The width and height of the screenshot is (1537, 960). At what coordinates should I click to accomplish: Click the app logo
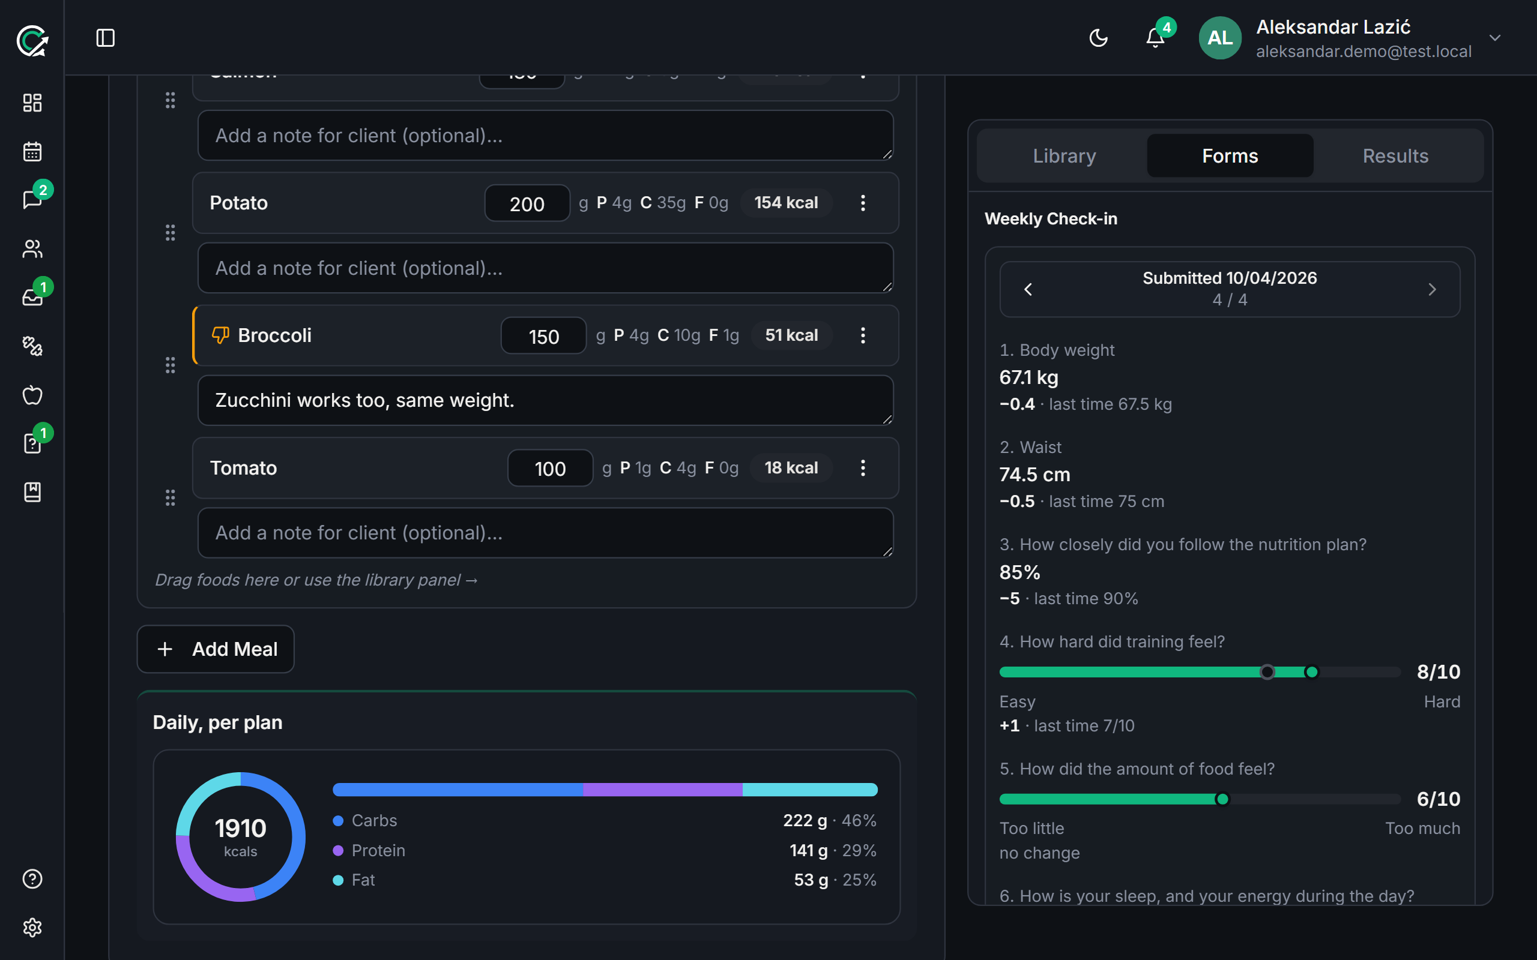(x=32, y=41)
